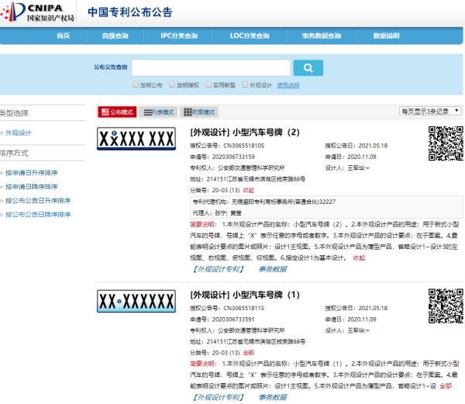
Task: Open QR code for 小型汽车号牌 (2)
Action: 446,143
